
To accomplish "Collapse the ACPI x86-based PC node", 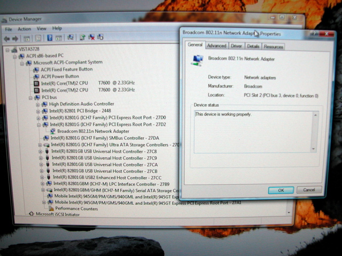I will [x=14, y=57].
